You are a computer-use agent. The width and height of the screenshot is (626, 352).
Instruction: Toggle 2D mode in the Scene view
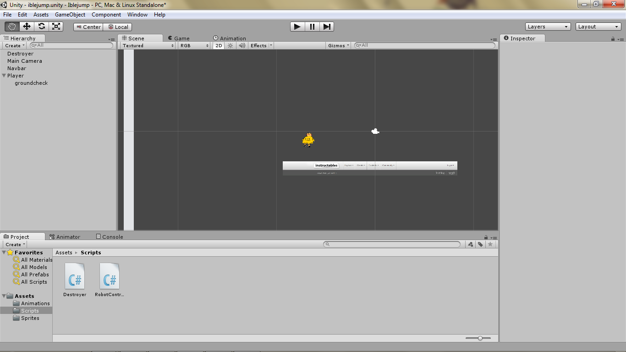click(x=219, y=45)
